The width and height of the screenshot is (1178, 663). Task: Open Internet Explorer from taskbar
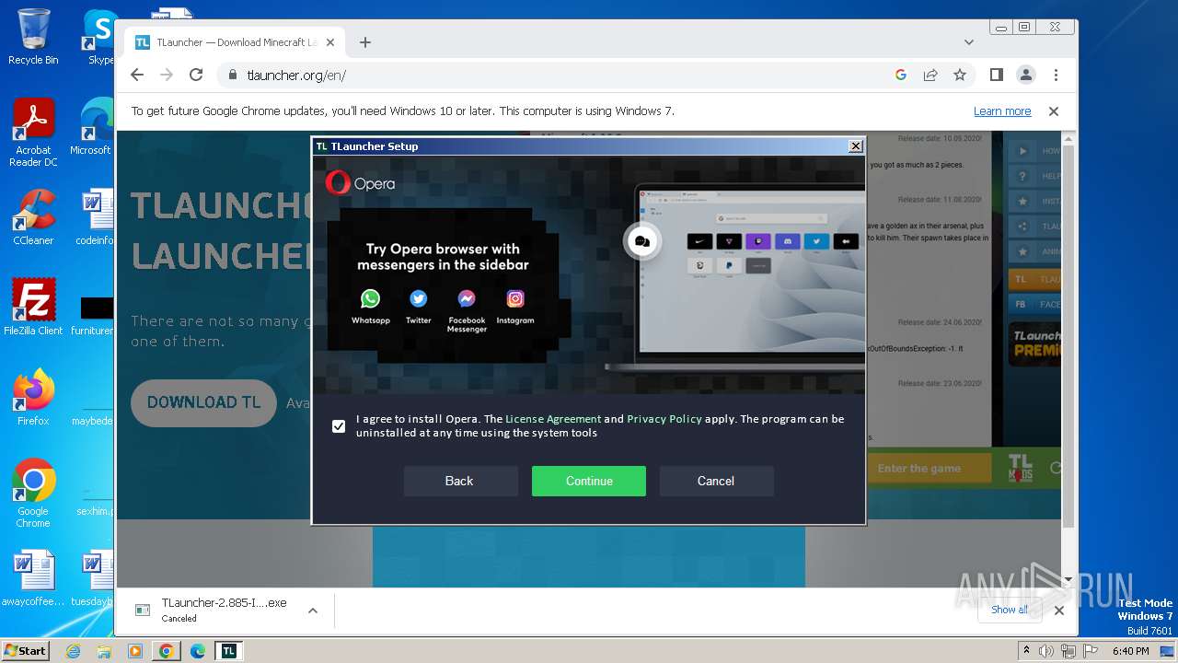coord(73,651)
